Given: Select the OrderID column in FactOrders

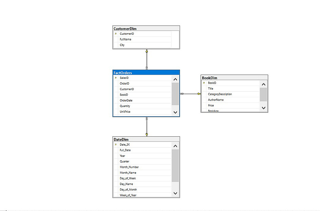Looking at the screenshot, I should point(142,84).
